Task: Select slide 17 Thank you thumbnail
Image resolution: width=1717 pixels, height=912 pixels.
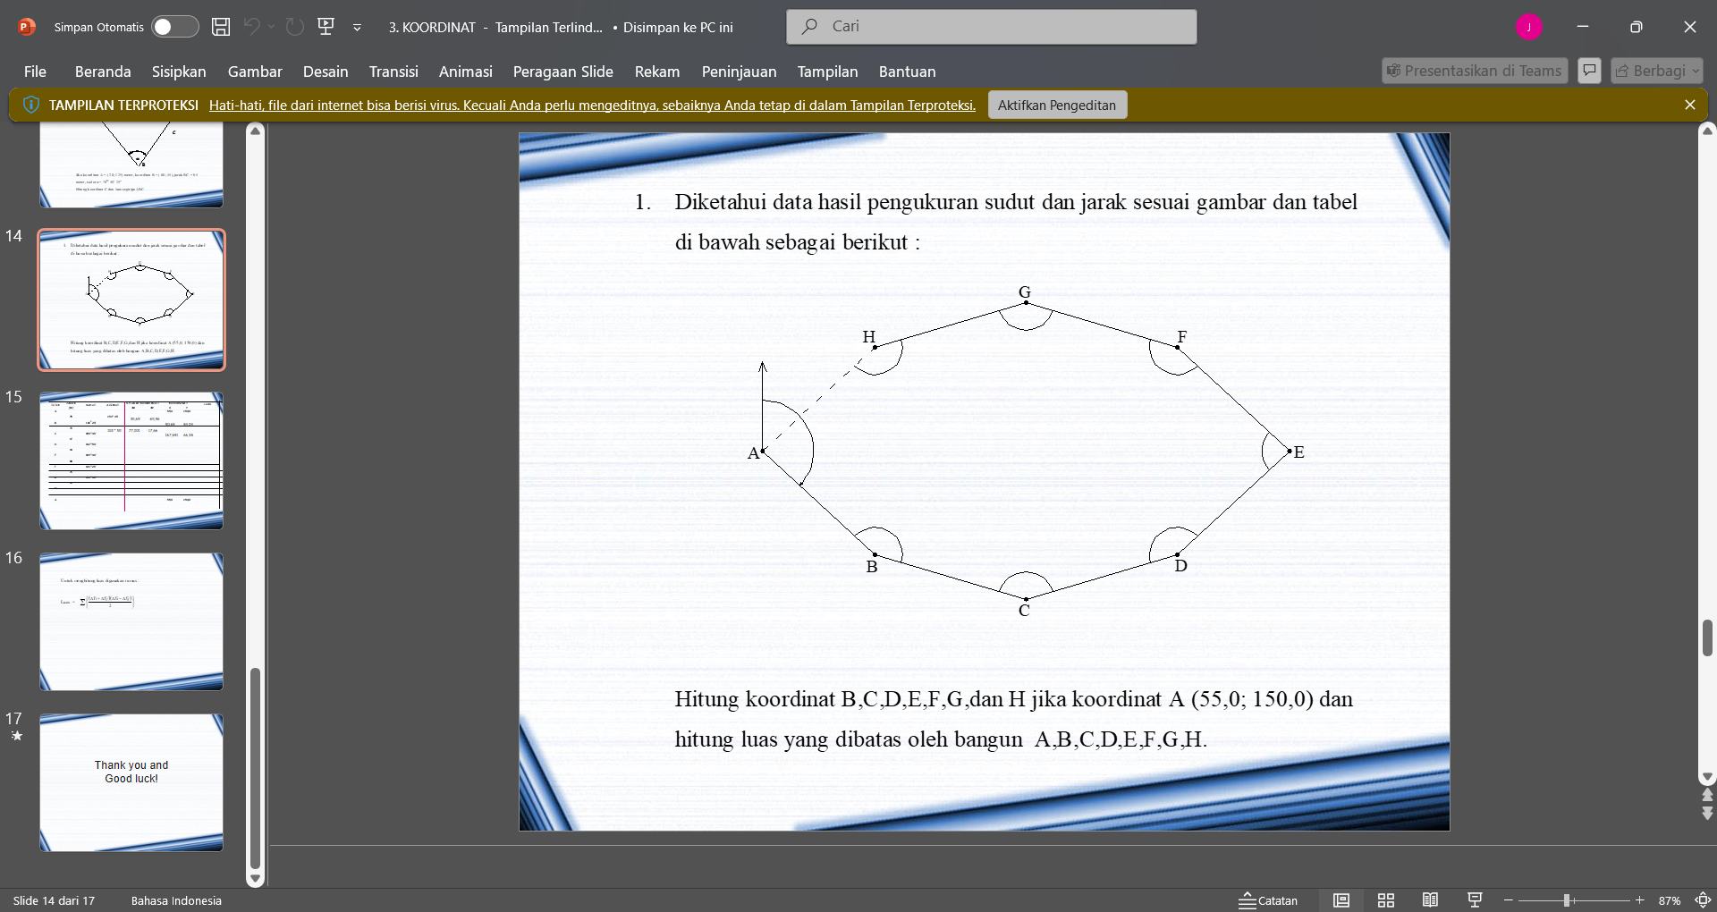Action: point(131,782)
